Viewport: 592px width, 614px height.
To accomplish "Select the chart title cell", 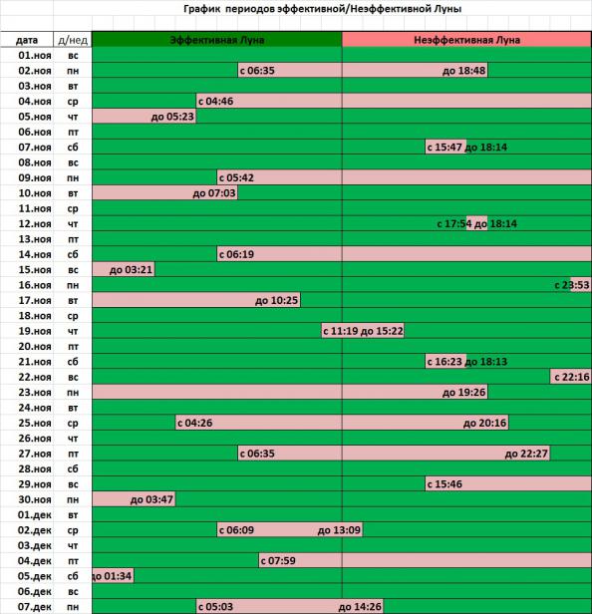I will point(323,8).
